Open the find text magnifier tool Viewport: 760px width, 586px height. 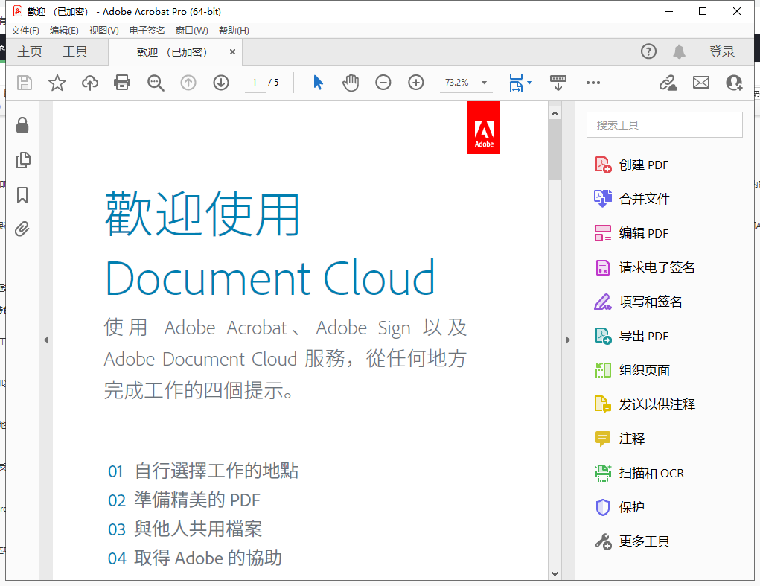(x=156, y=83)
